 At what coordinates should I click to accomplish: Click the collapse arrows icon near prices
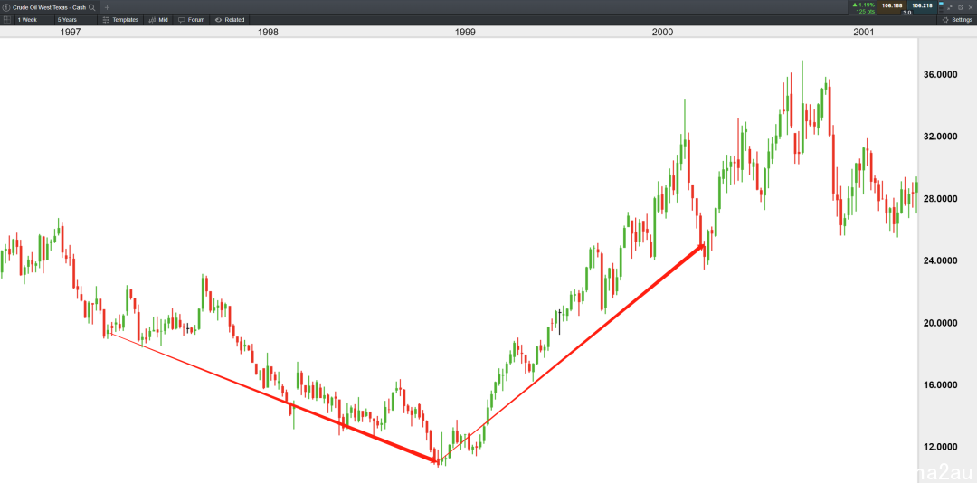coord(950,7)
